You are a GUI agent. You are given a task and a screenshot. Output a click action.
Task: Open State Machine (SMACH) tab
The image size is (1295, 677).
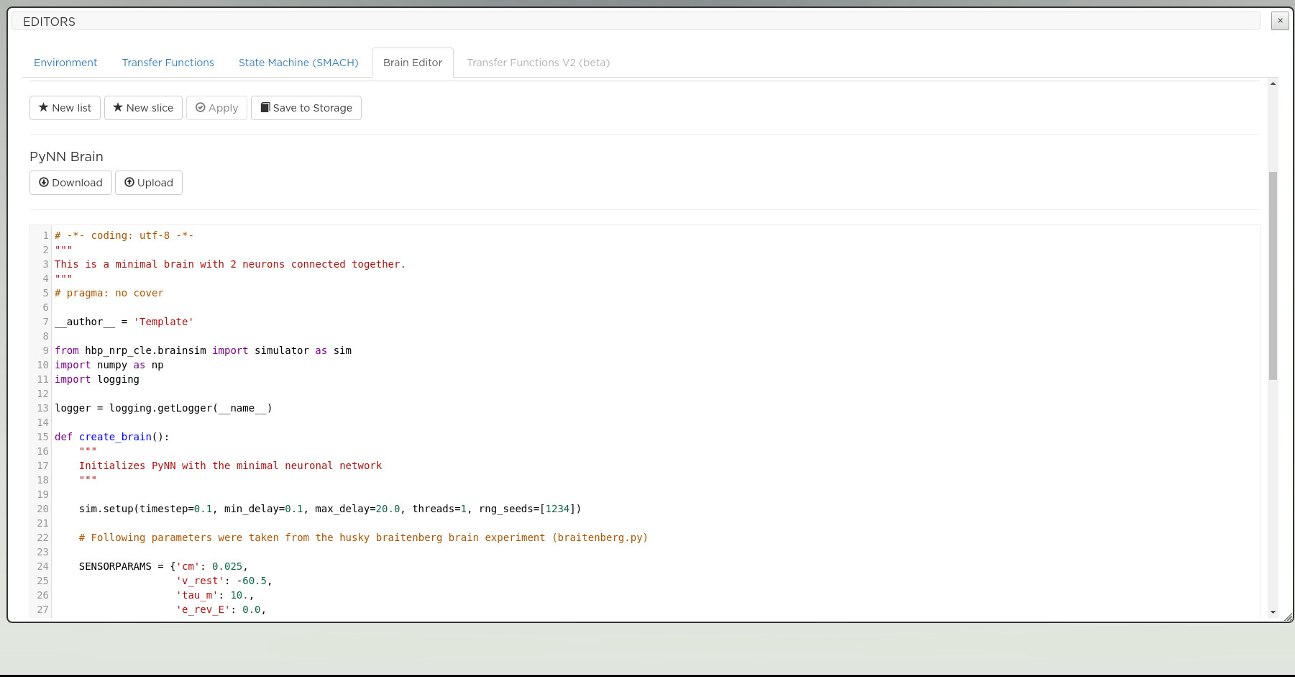(298, 63)
